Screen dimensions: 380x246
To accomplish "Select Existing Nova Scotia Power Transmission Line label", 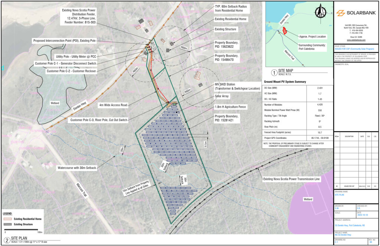I will pos(292,179).
